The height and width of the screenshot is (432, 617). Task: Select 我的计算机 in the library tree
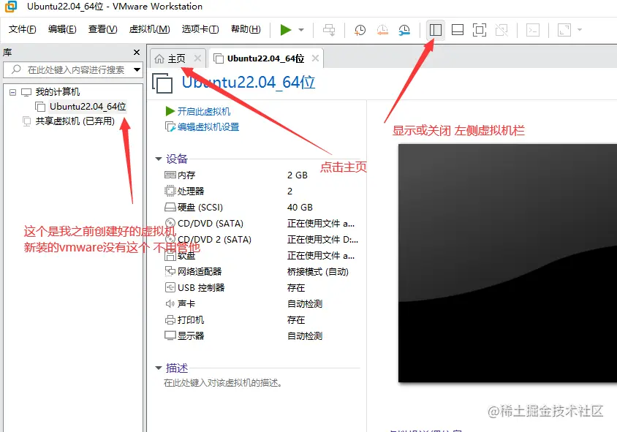[58, 92]
